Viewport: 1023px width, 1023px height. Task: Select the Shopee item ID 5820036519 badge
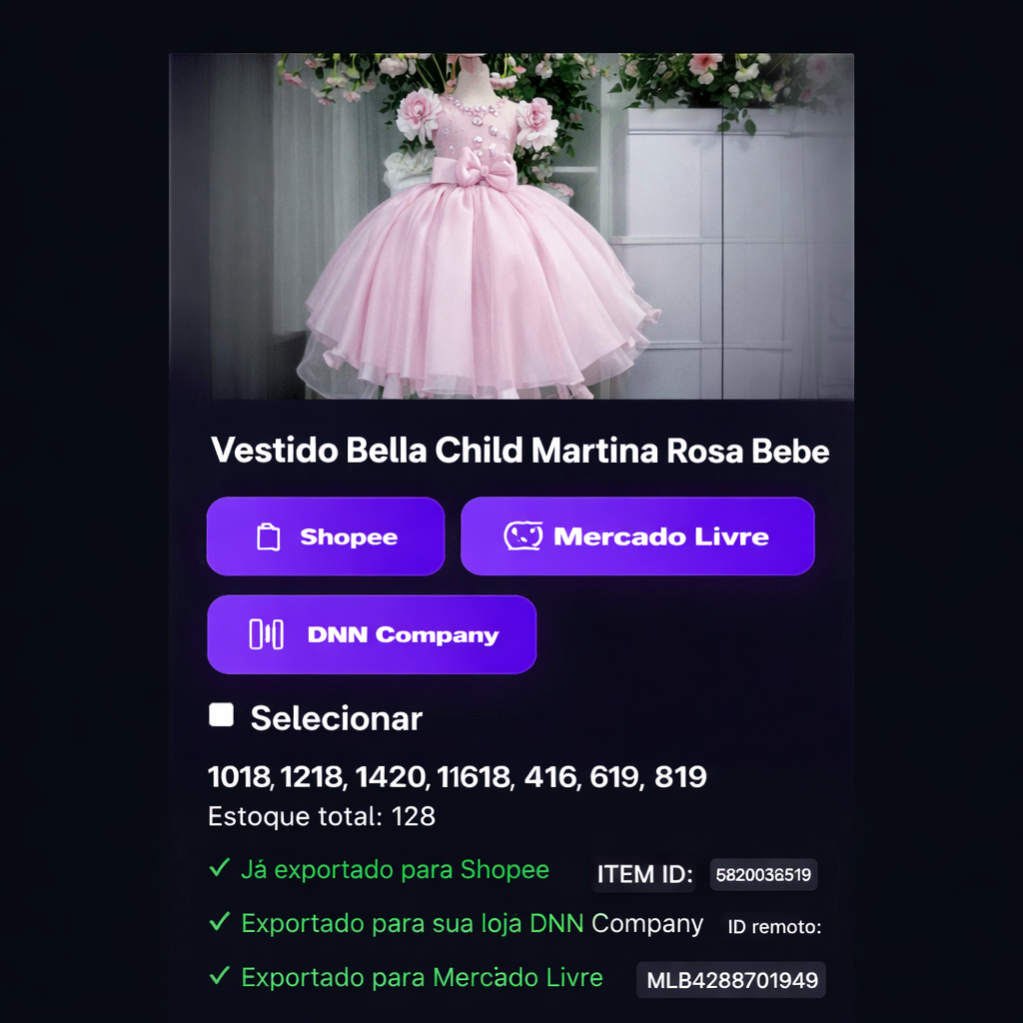(763, 875)
